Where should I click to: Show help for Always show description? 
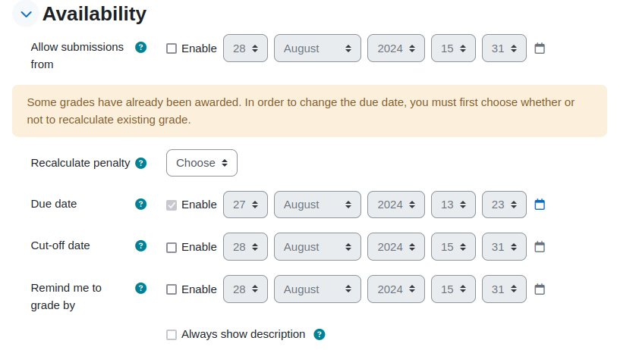click(320, 335)
